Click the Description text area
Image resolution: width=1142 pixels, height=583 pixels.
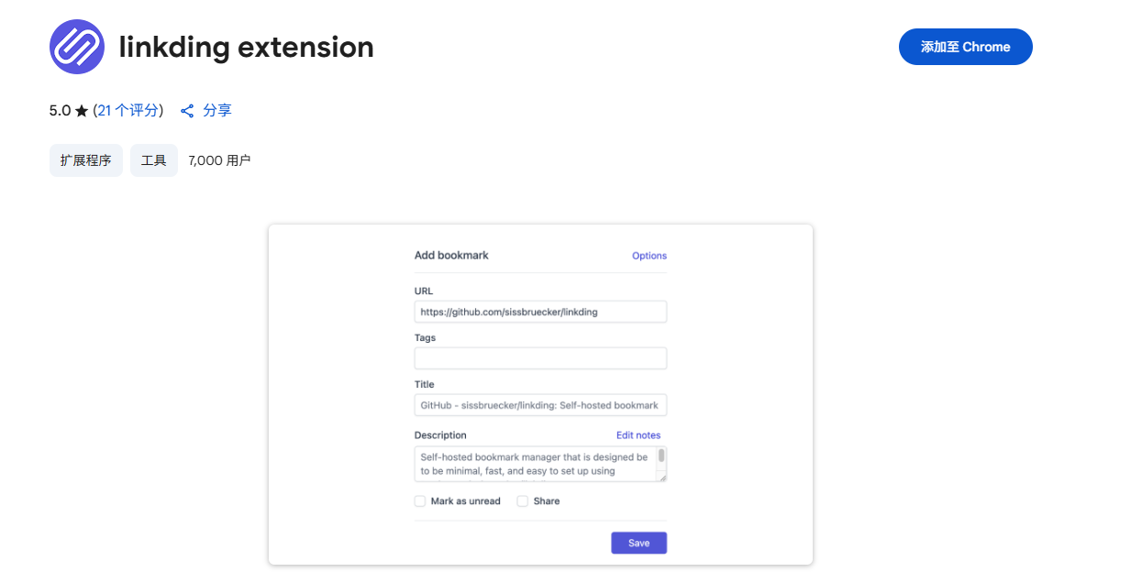536,464
